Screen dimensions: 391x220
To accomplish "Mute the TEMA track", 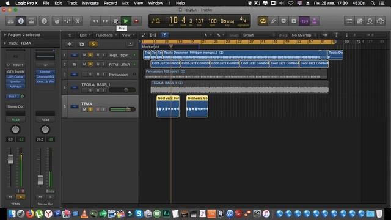I will [84, 109].
